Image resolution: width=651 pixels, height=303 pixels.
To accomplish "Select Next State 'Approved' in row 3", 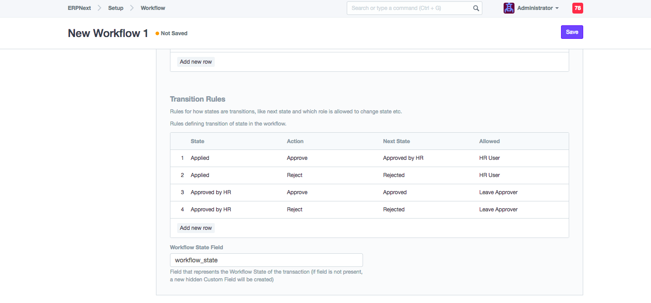I will point(395,192).
